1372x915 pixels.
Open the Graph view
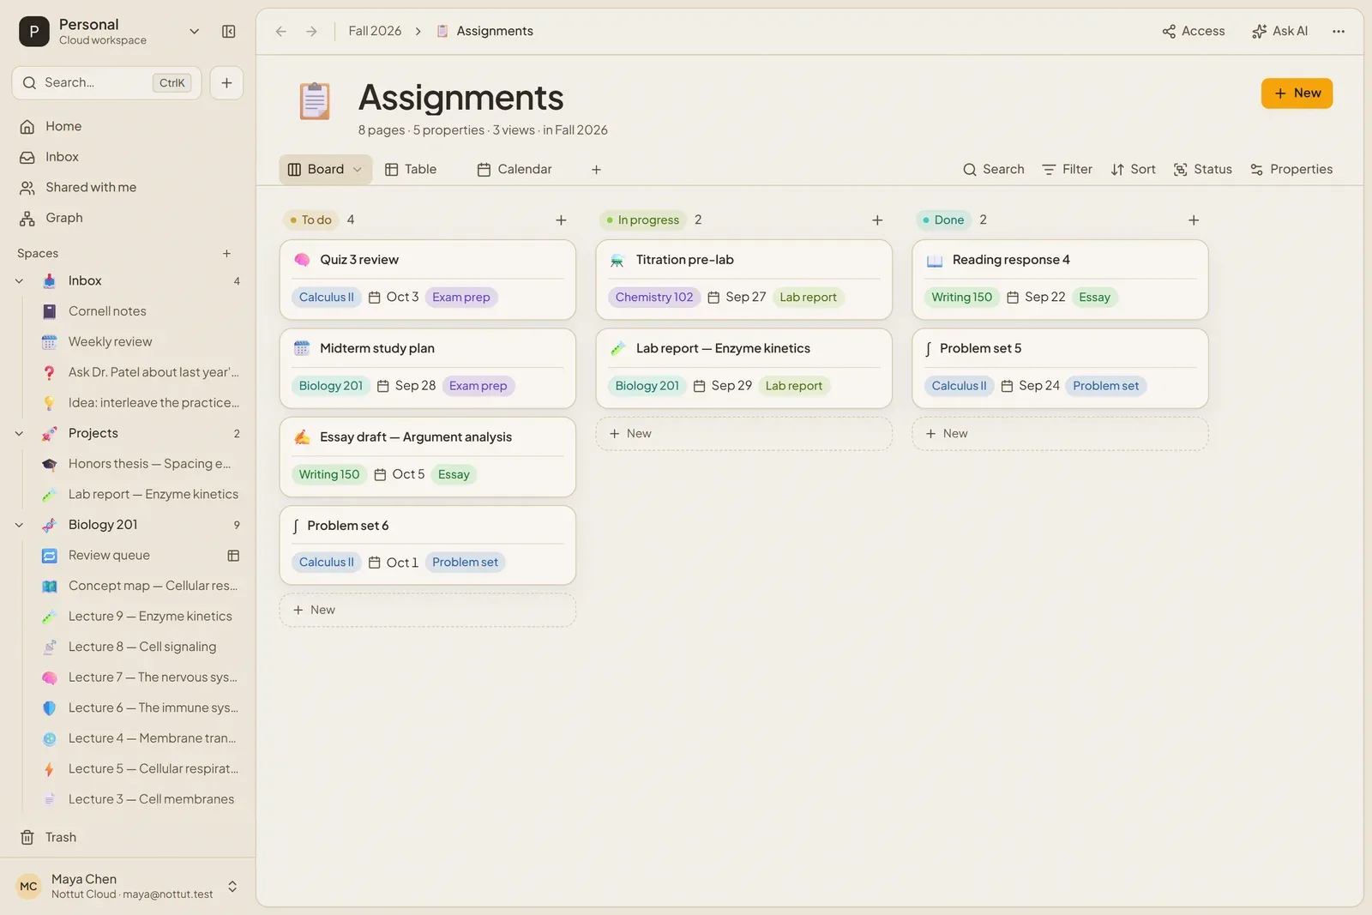point(128,218)
